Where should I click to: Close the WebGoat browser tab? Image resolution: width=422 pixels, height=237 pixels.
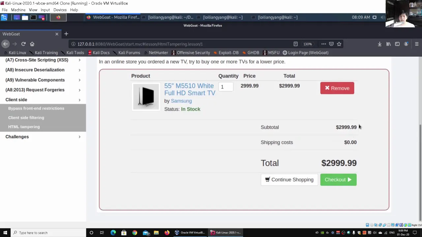point(57,34)
